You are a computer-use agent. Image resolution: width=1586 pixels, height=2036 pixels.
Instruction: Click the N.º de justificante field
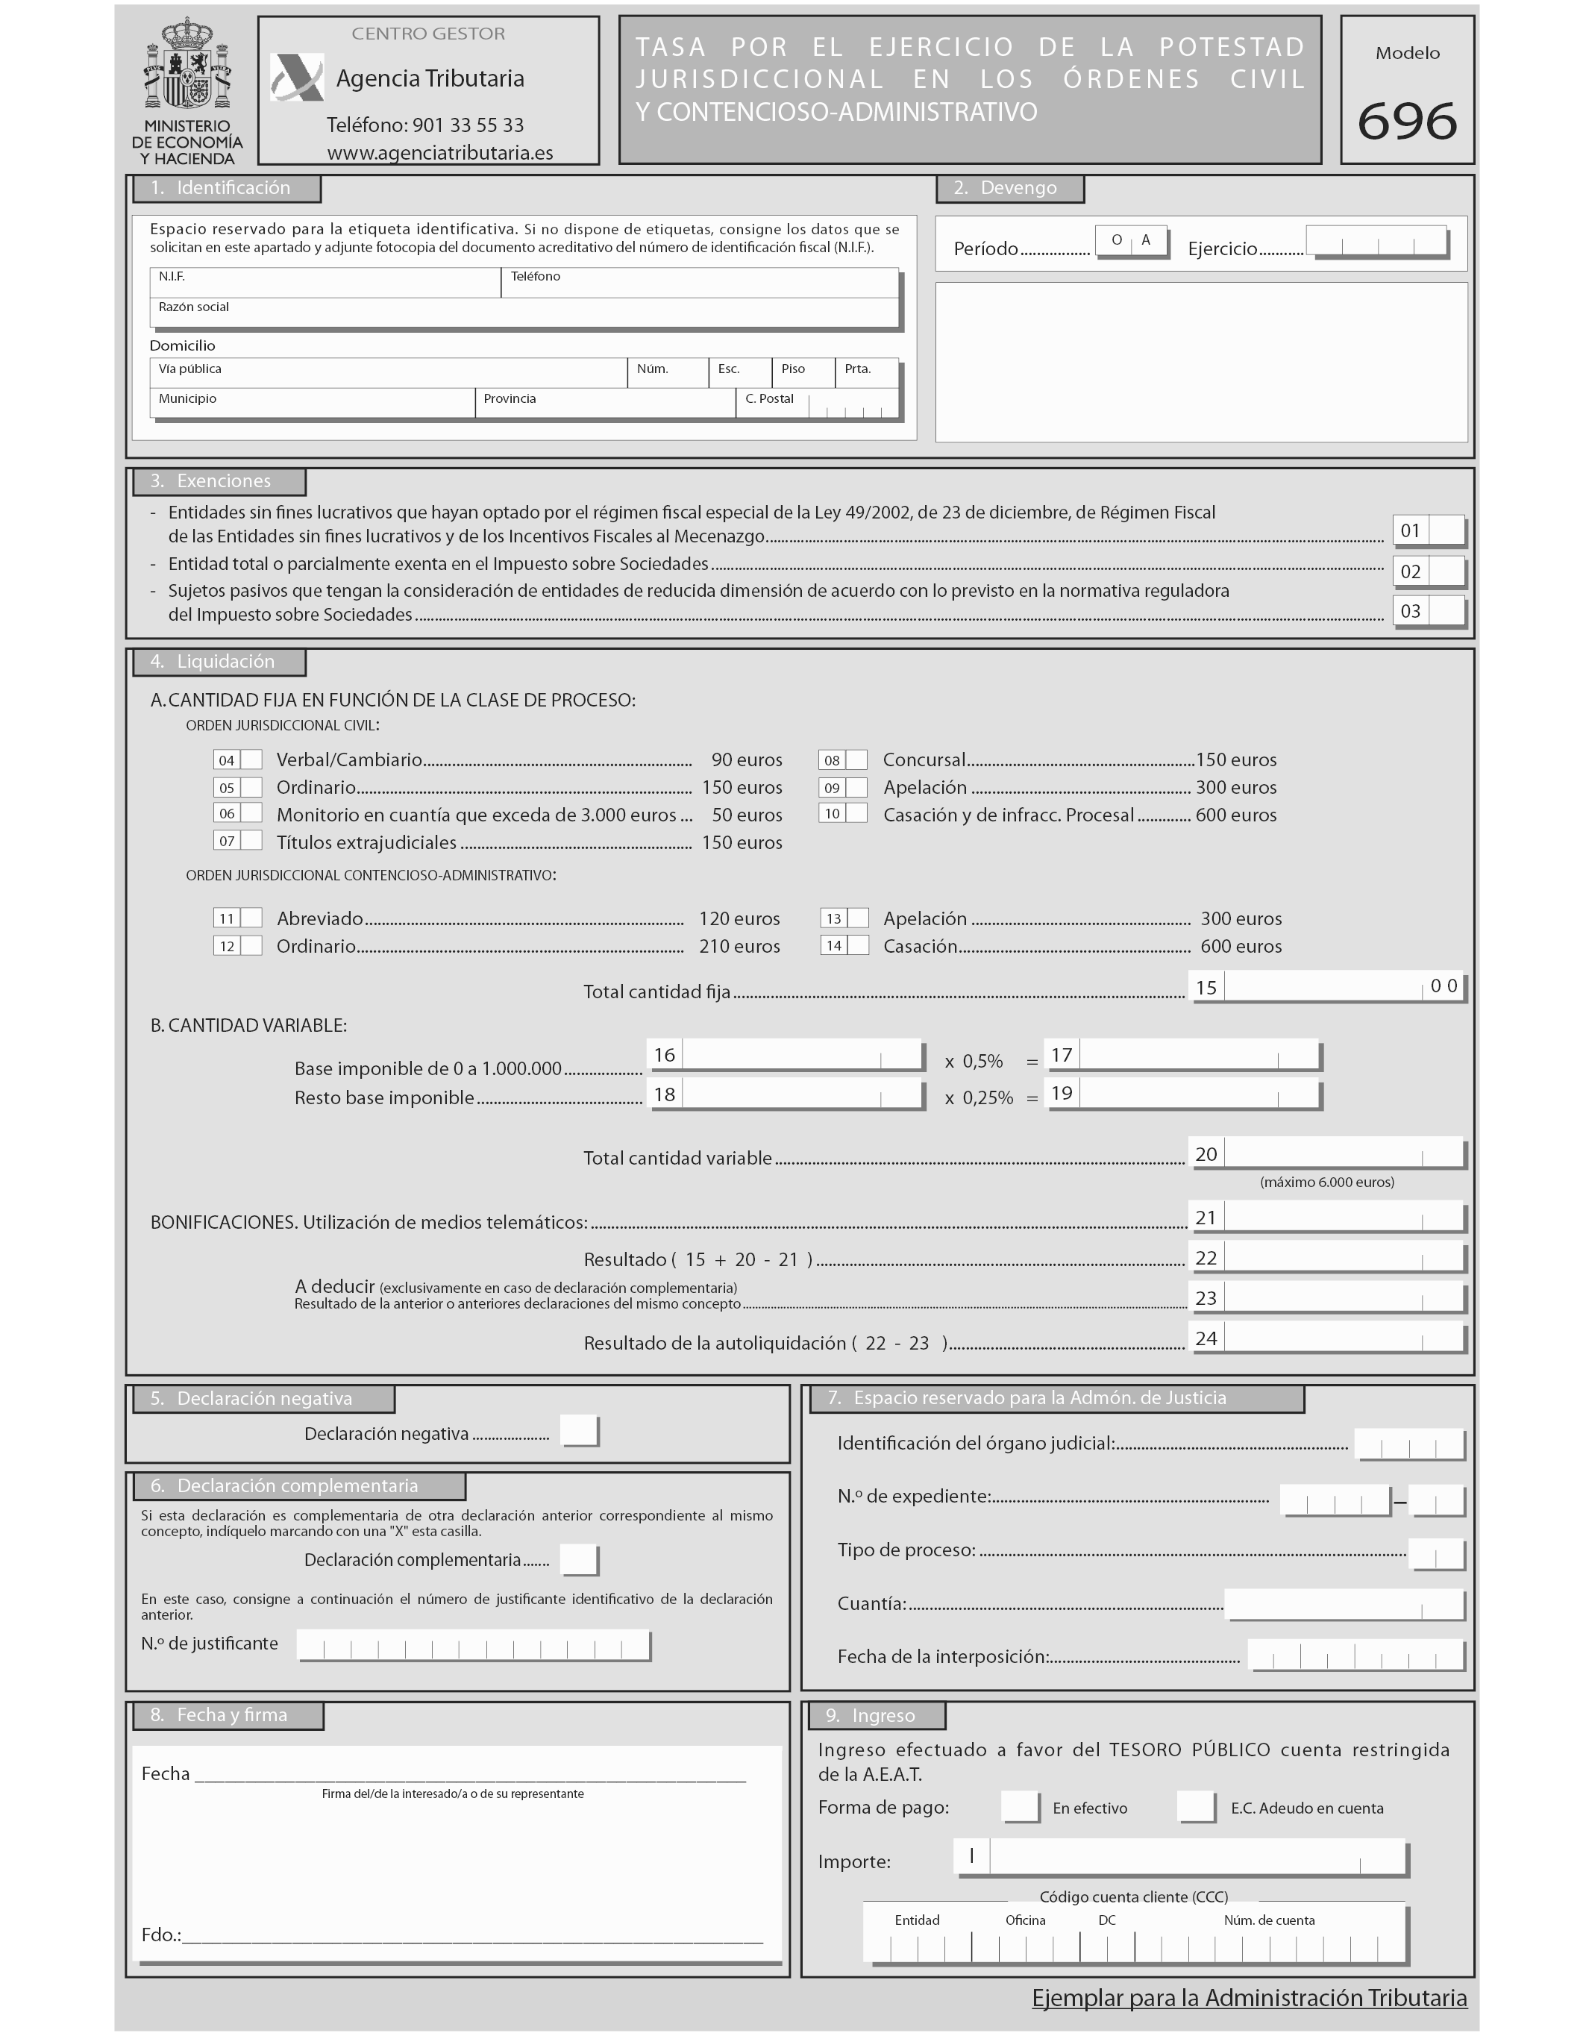473,1645
